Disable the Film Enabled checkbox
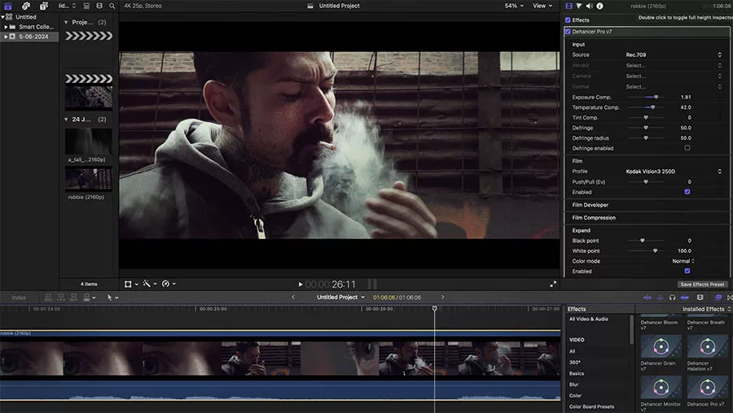The image size is (733, 413). 687,192
